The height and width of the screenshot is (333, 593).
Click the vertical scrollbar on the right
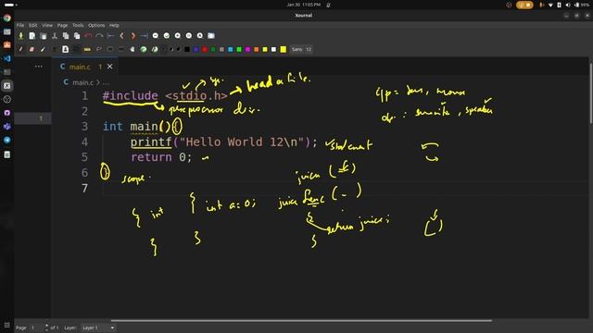point(591,92)
